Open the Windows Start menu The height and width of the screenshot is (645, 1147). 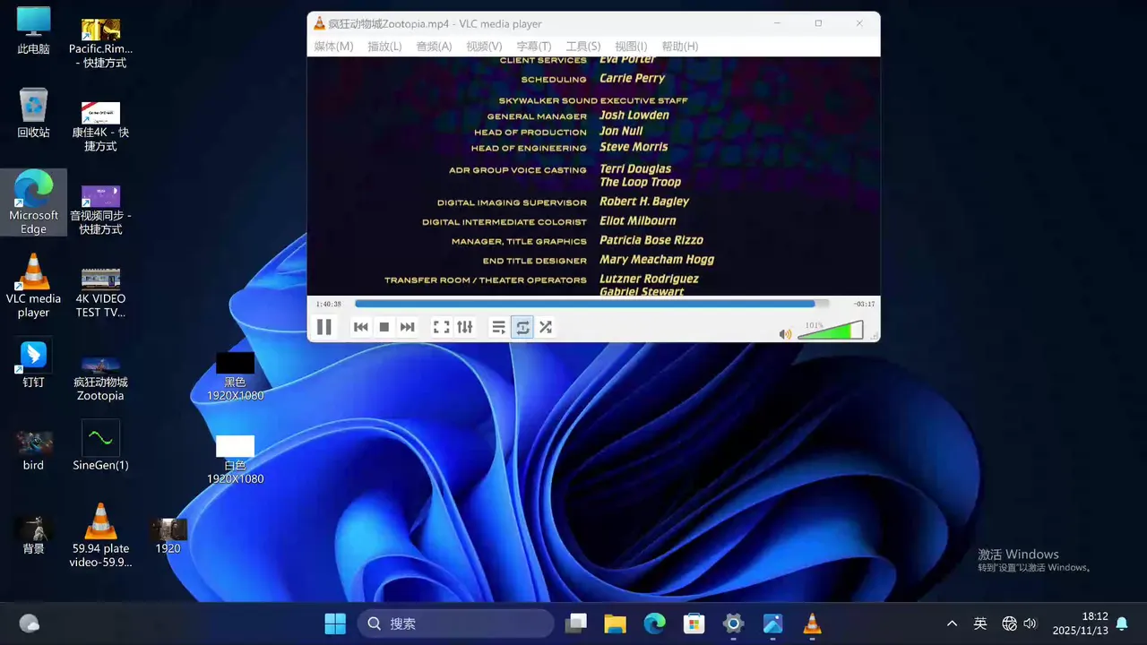coord(335,623)
